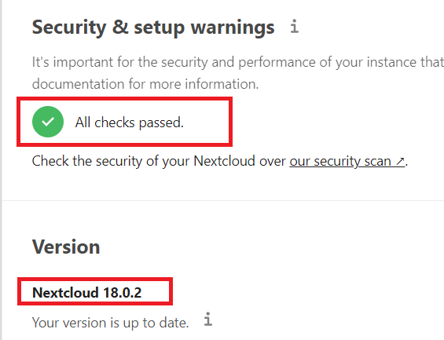Click the horizontal divider above Version
Viewport: 444px width, 340px height.
pos(223,200)
